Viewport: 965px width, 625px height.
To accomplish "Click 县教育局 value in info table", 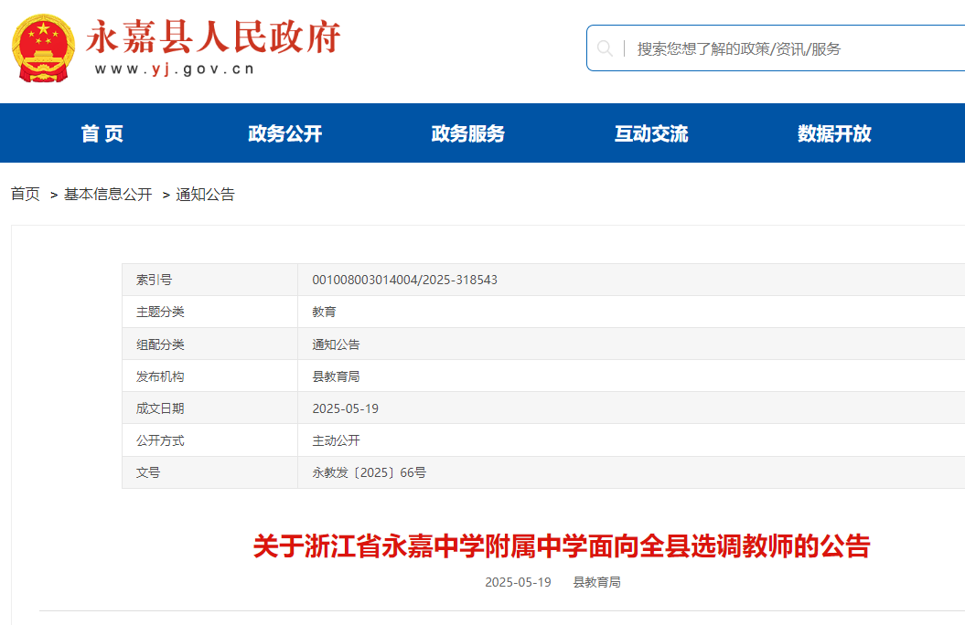I will coord(336,376).
